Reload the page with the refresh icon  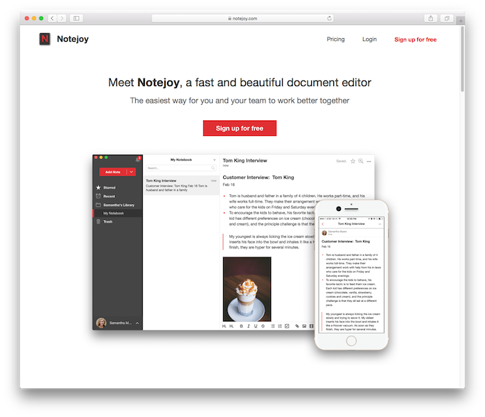[x=328, y=18]
